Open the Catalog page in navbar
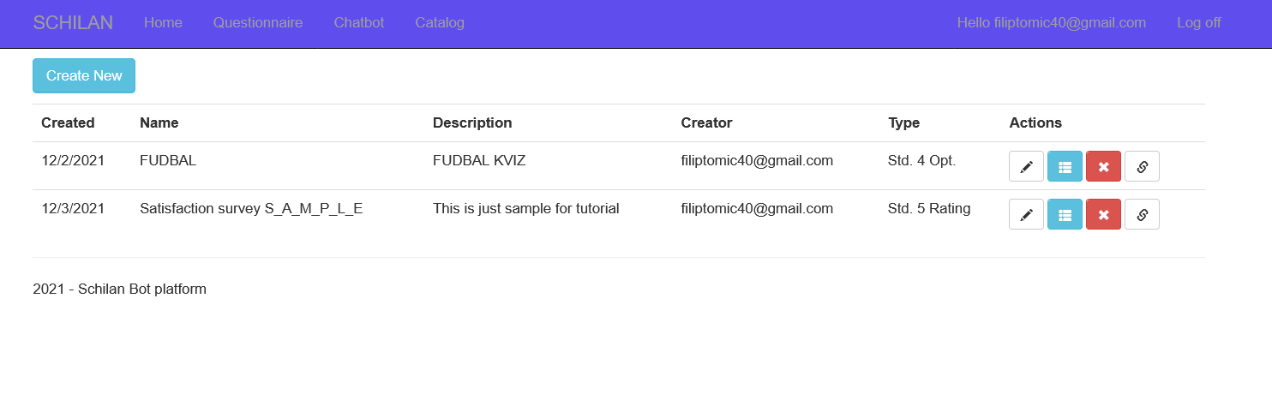This screenshot has height=406, width=1272. (x=440, y=23)
